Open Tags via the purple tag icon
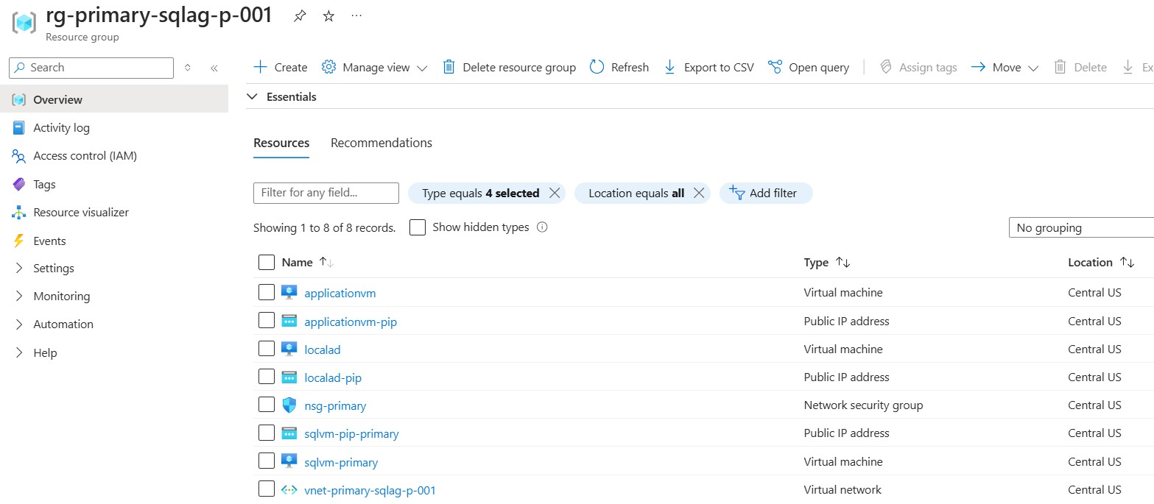Screen dimensions: 1154x504 click(19, 184)
